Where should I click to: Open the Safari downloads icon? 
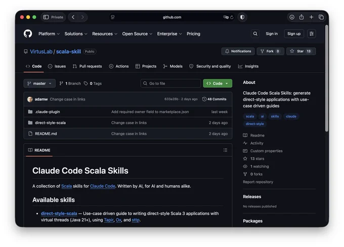coord(292,17)
